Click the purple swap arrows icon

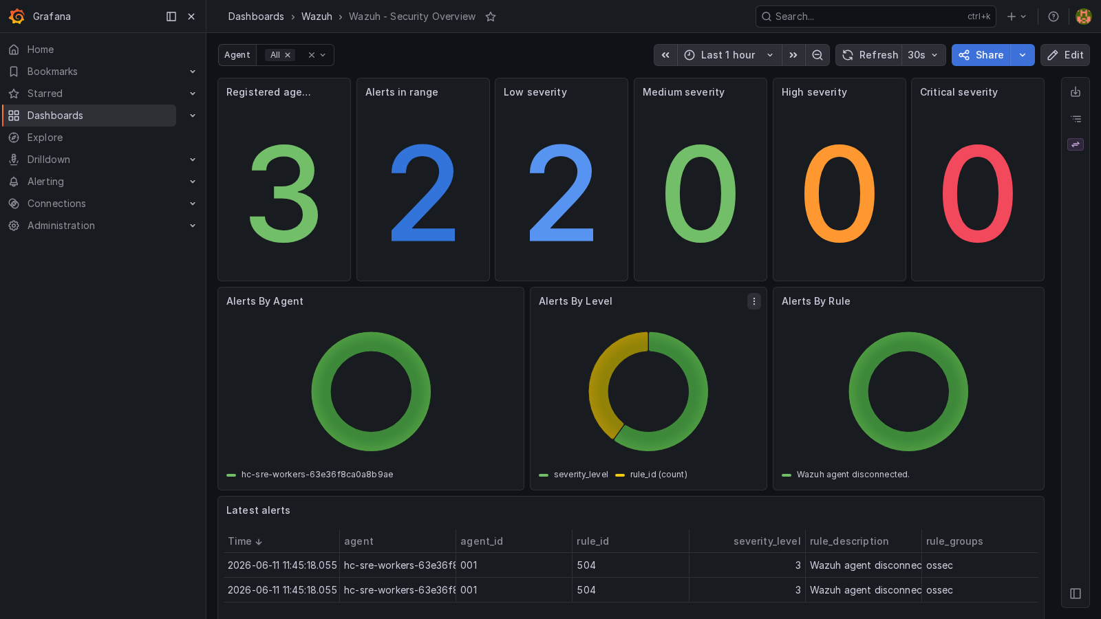click(x=1076, y=144)
